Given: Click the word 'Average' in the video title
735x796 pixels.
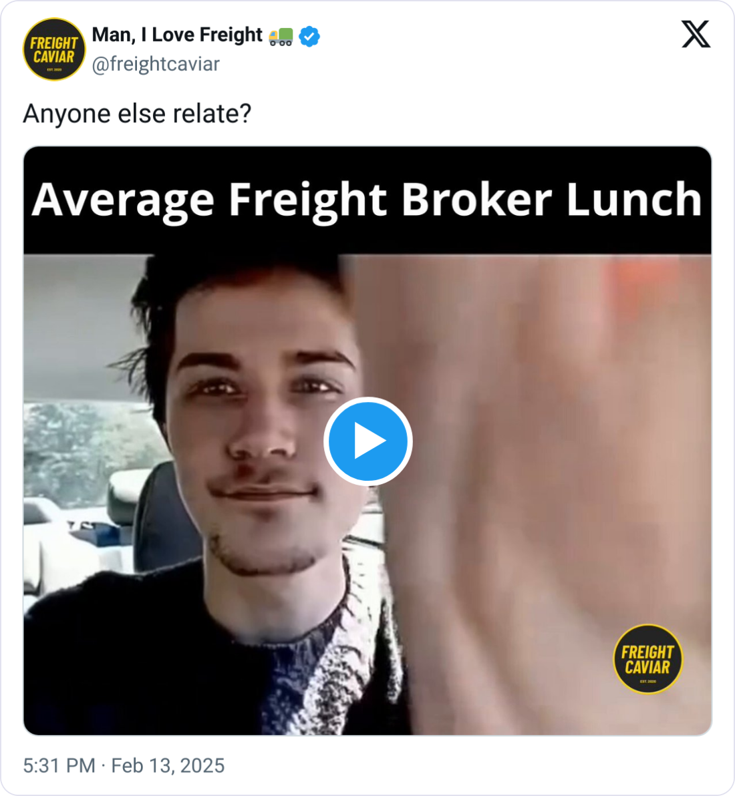Looking at the screenshot, I should [x=123, y=200].
